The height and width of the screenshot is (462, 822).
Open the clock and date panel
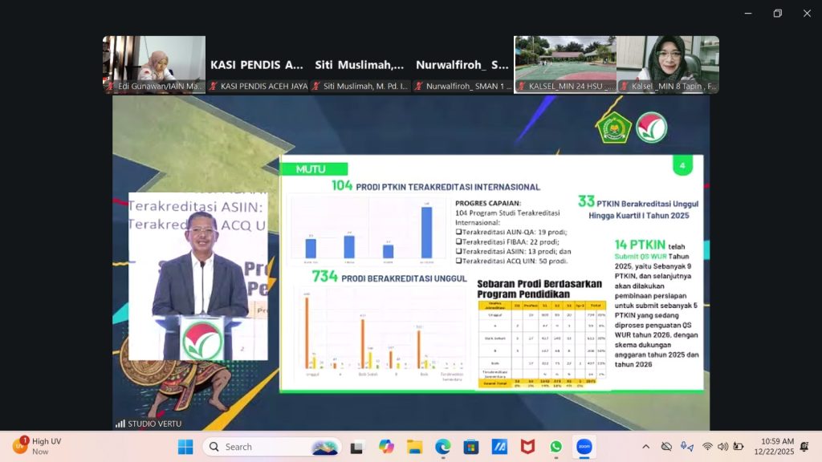(775, 447)
